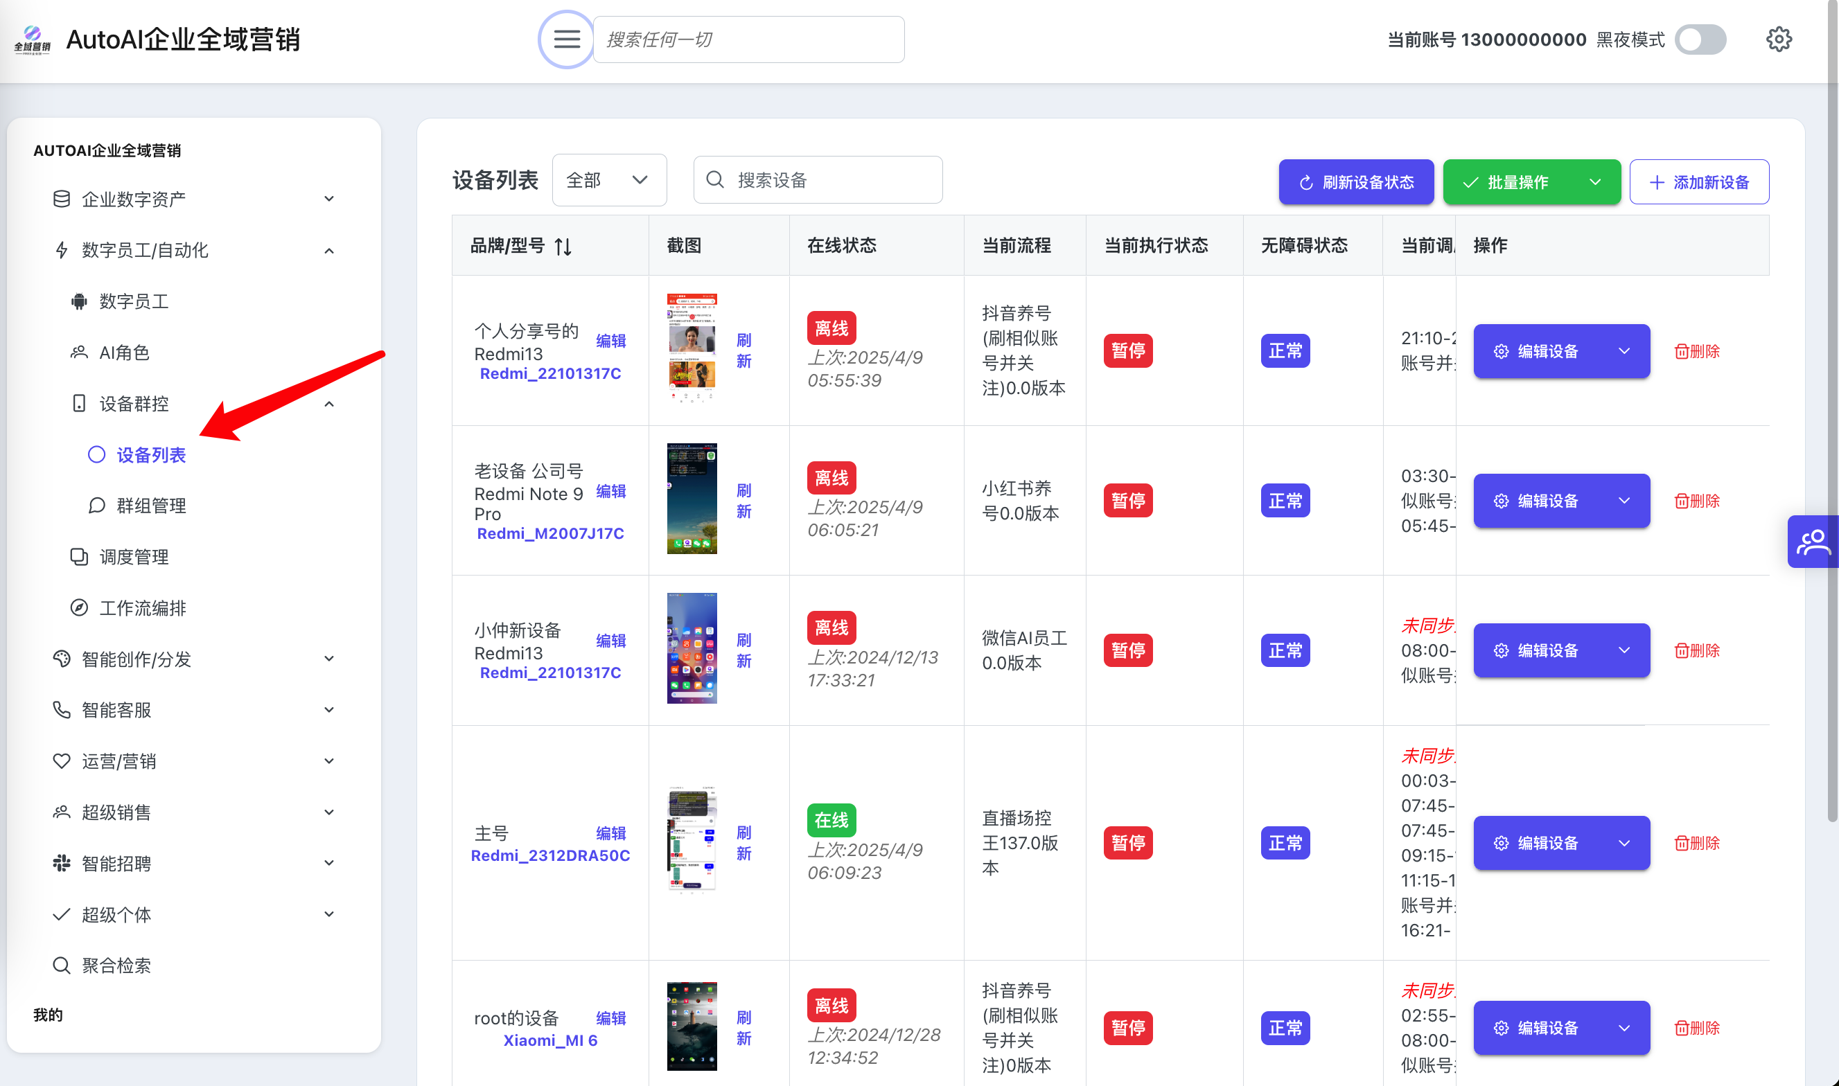
Task: Open the settings gear icon
Action: (x=1778, y=39)
